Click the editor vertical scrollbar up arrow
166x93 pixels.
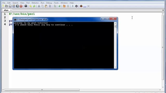[163, 14]
